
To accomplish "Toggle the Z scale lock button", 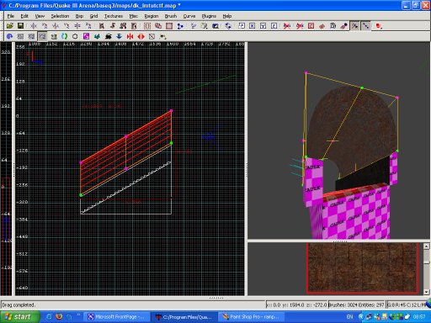I will click(274, 26).
